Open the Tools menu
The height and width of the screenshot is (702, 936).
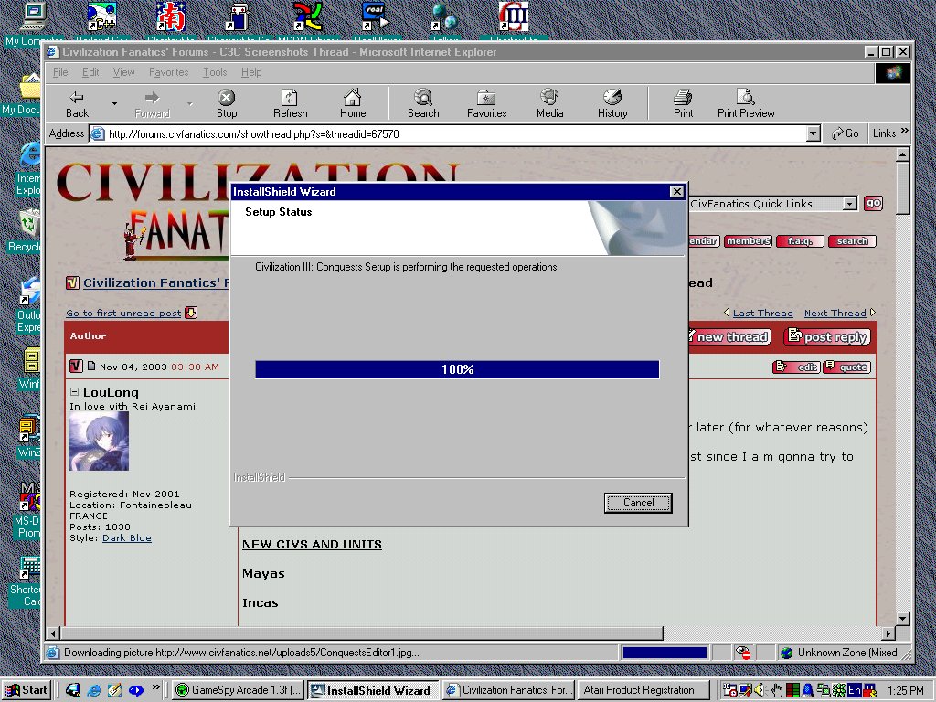click(215, 72)
